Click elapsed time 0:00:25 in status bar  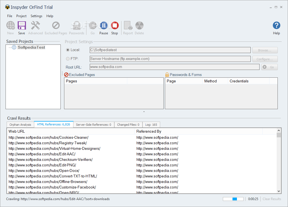tap(253, 199)
